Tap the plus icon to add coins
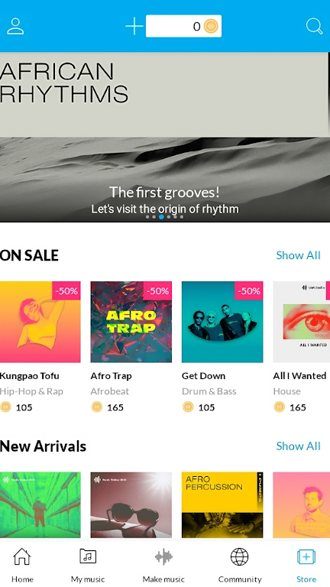 coord(134,26)
